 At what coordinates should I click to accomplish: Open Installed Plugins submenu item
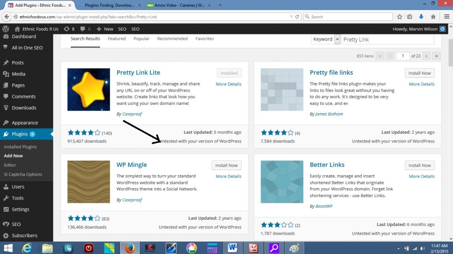pos(20,147)
